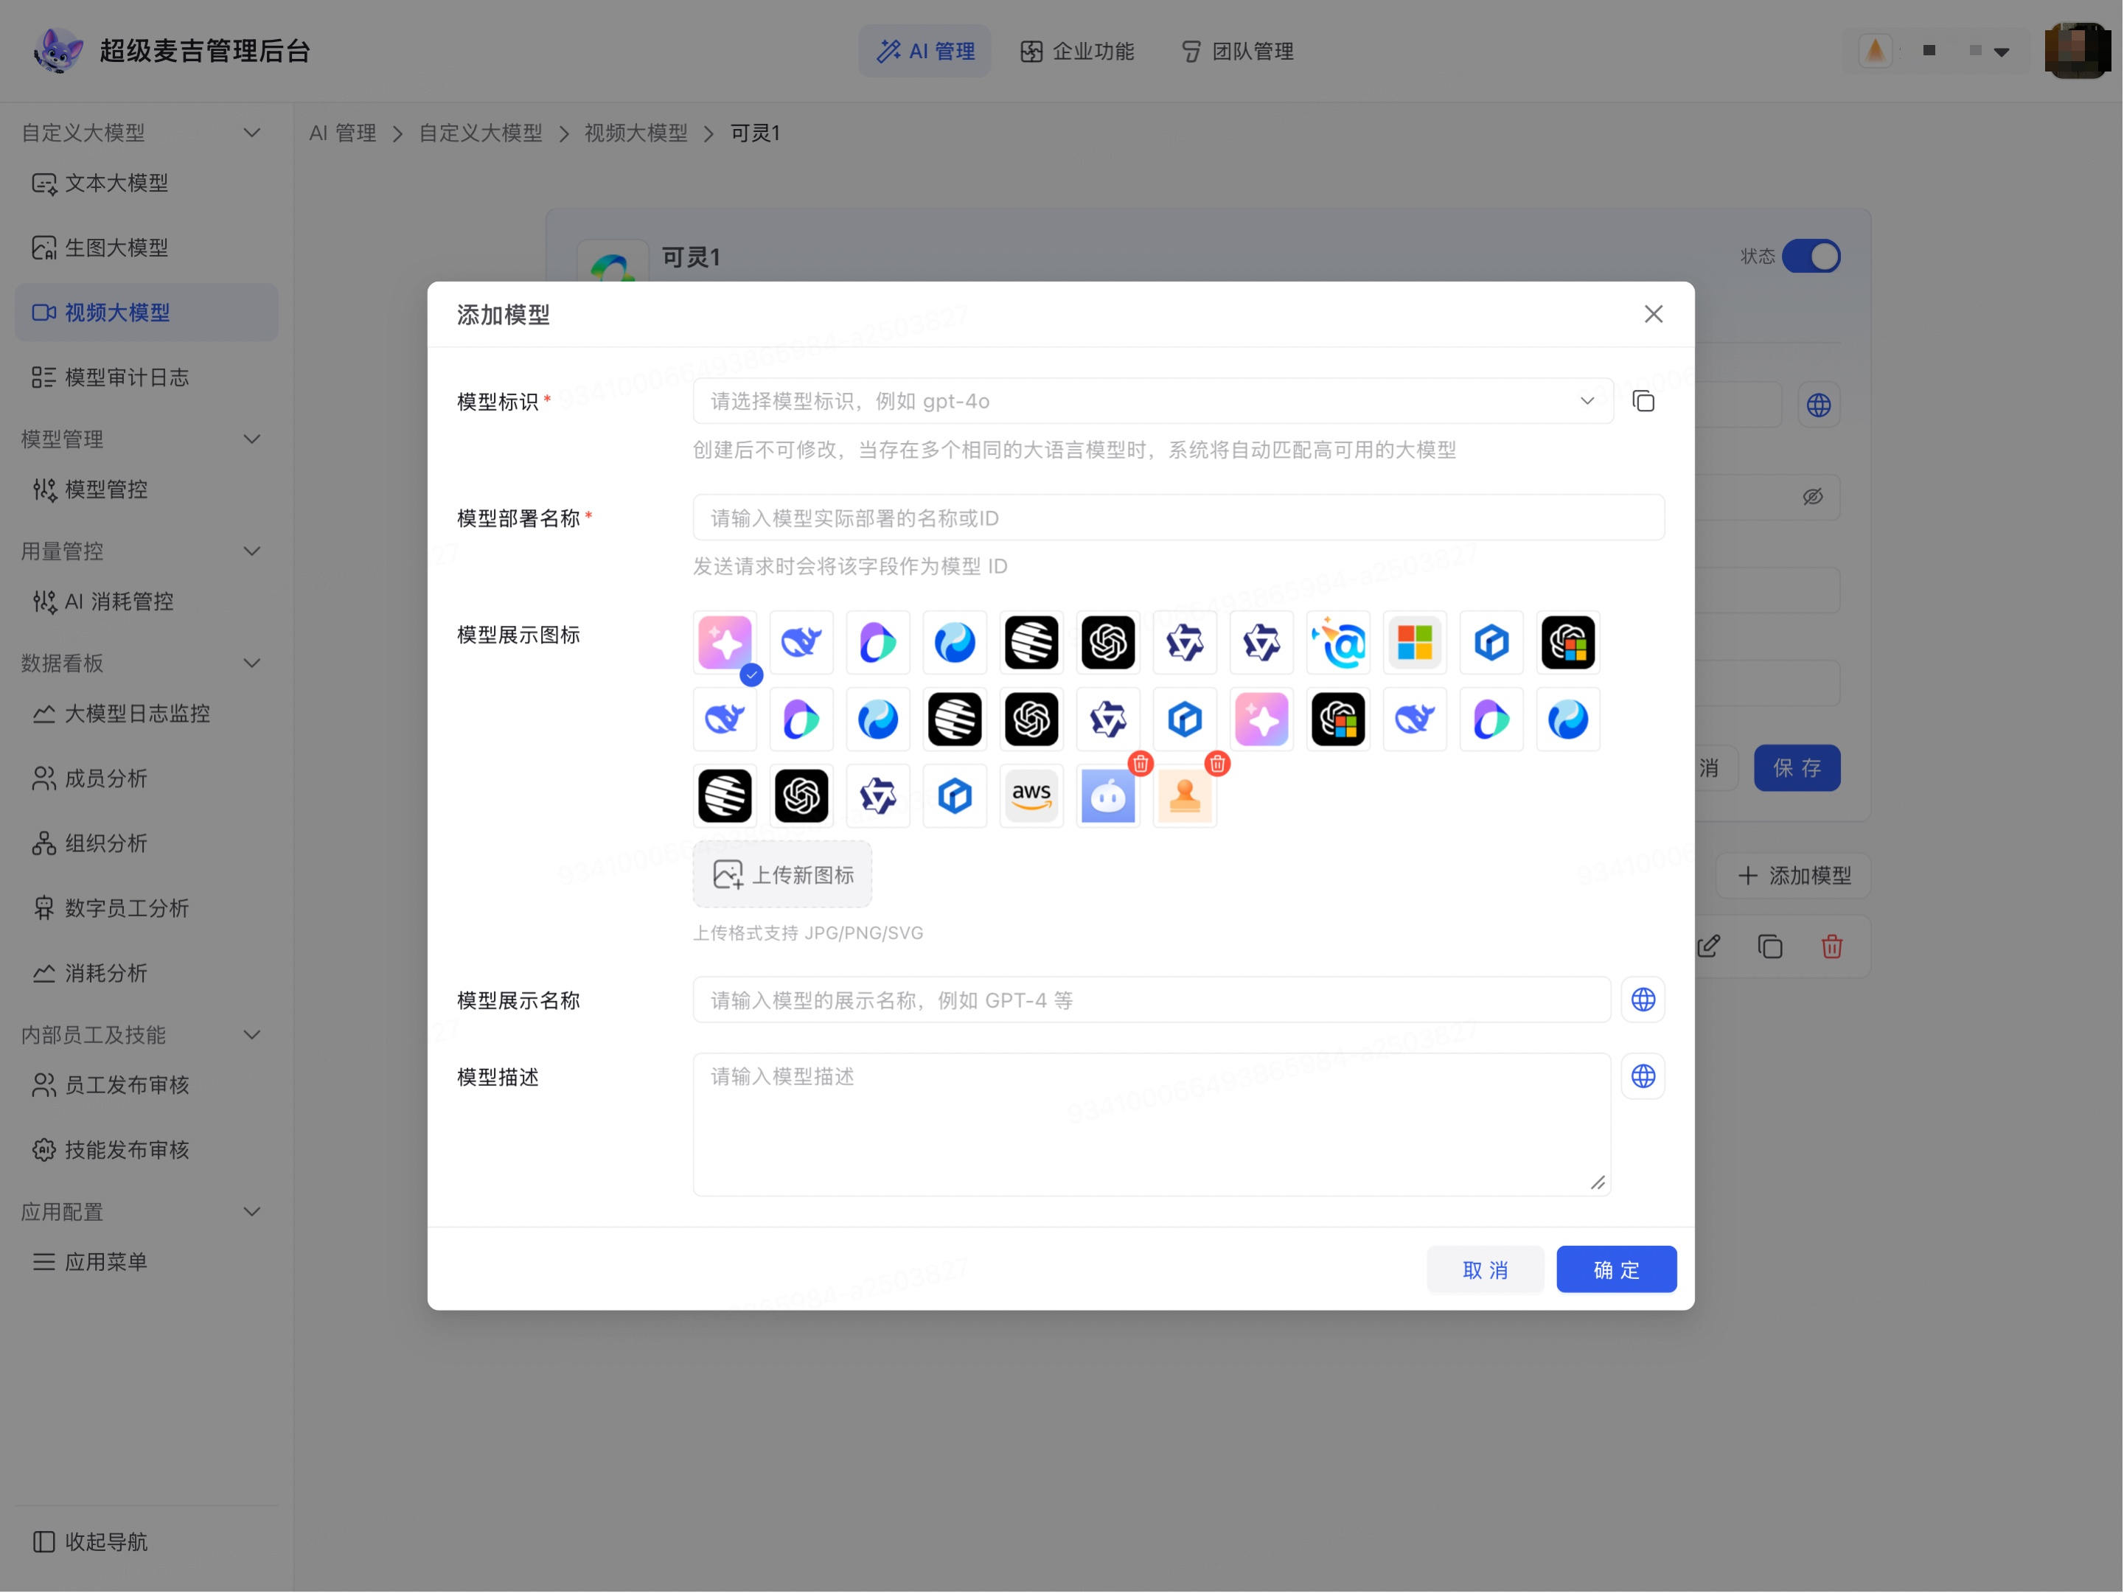Click the user avatar in top right
Viewport: 2124px width, 1593px height.
2076,50
